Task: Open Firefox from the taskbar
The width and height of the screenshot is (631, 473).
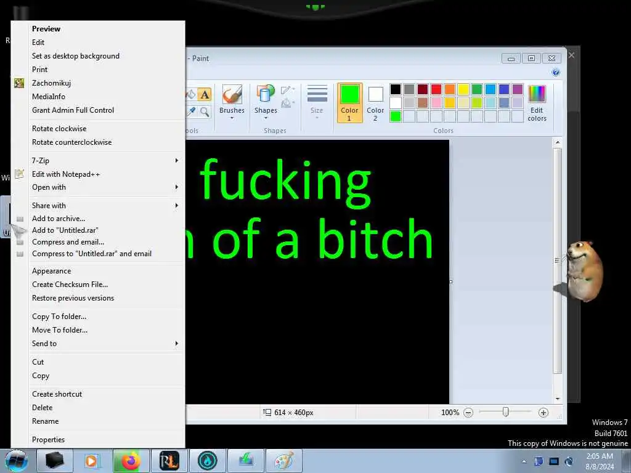Action: coord(131,461)
